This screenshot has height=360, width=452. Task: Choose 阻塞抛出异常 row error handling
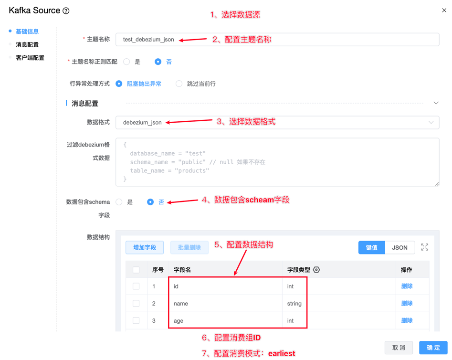(119, 84)
